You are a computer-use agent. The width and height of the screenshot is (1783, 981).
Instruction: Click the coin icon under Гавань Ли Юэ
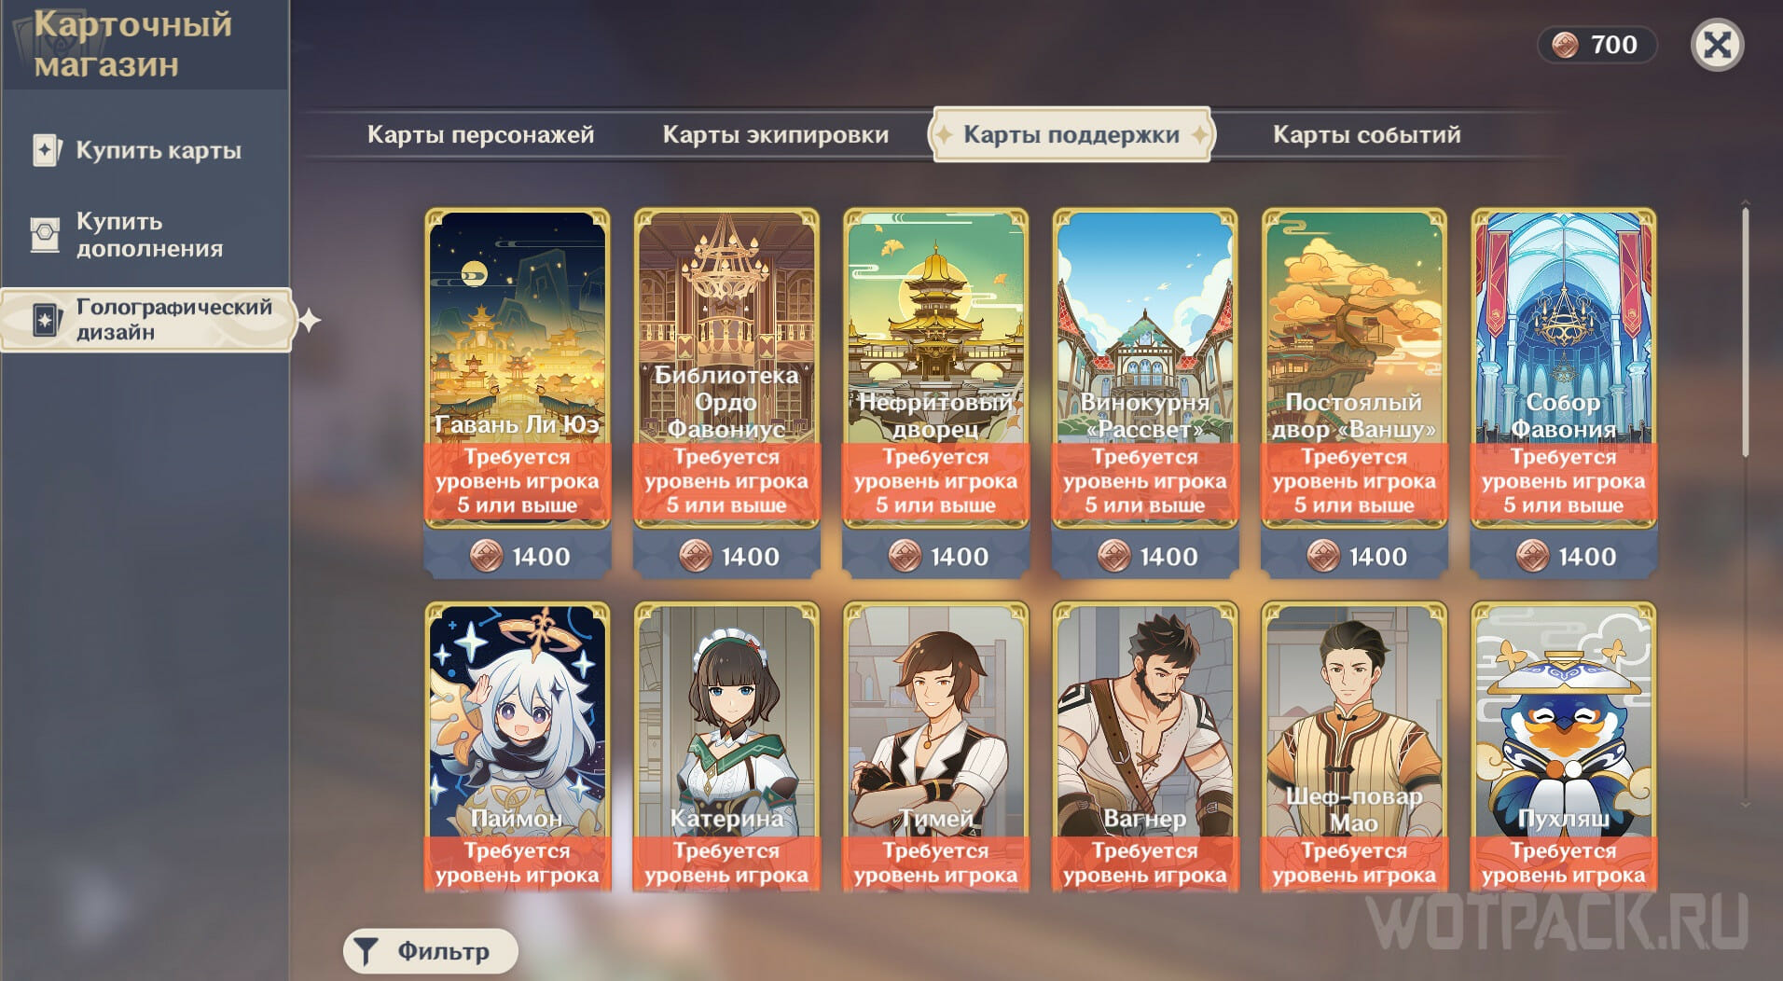click(x=485, y=556)
